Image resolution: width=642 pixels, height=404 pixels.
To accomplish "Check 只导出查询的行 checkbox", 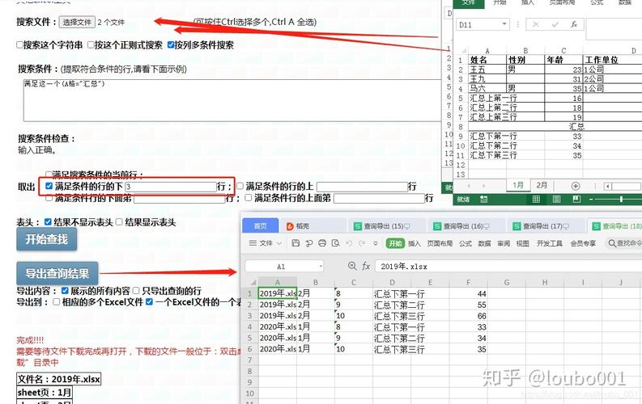I will coord(136,290).
